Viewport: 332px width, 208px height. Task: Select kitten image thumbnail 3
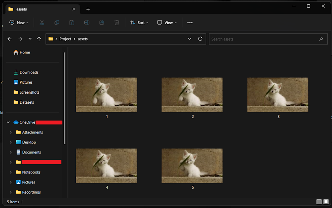(x=278, y=95)
